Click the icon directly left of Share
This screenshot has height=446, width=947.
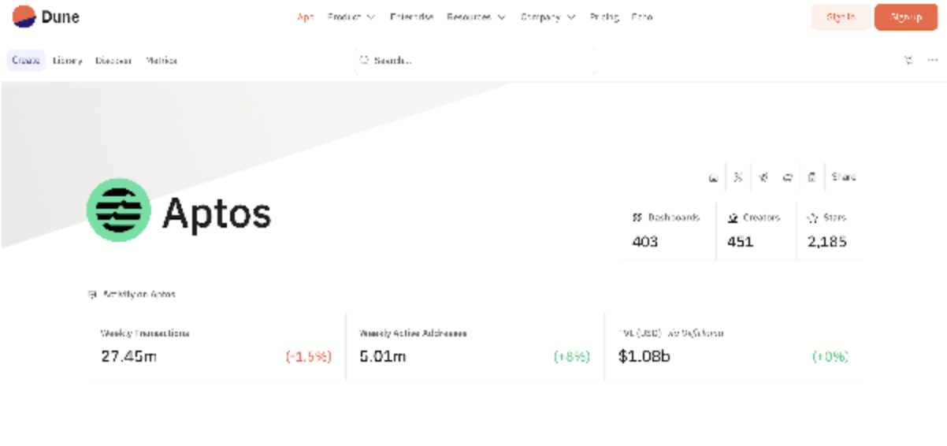coord(811,177)
